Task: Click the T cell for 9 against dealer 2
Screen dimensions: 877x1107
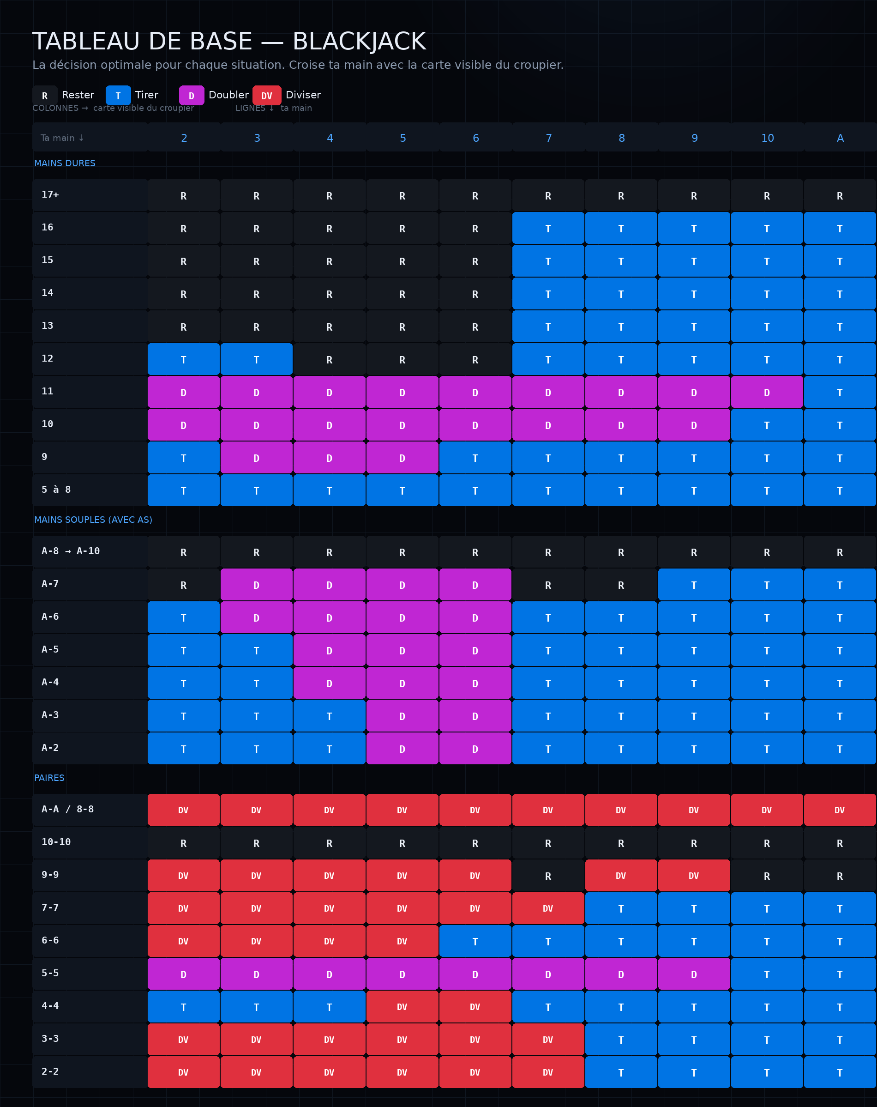Action: 184,458
